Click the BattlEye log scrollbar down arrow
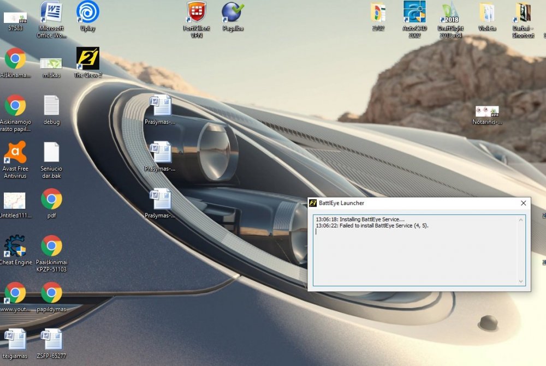Viewport: 546px width, 366px height. pyautogui.click(x=521, y=281)
